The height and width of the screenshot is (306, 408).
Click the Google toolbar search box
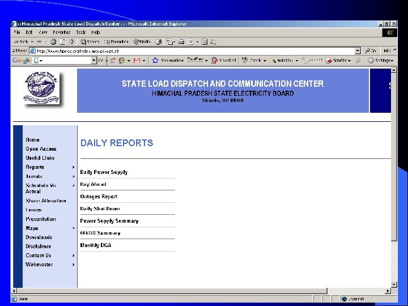(65, 61)
